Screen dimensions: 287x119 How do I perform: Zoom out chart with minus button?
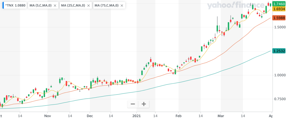click(x=133, y=104)
